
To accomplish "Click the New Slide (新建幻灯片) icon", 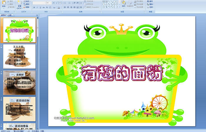I will click(x=20, y=3).
